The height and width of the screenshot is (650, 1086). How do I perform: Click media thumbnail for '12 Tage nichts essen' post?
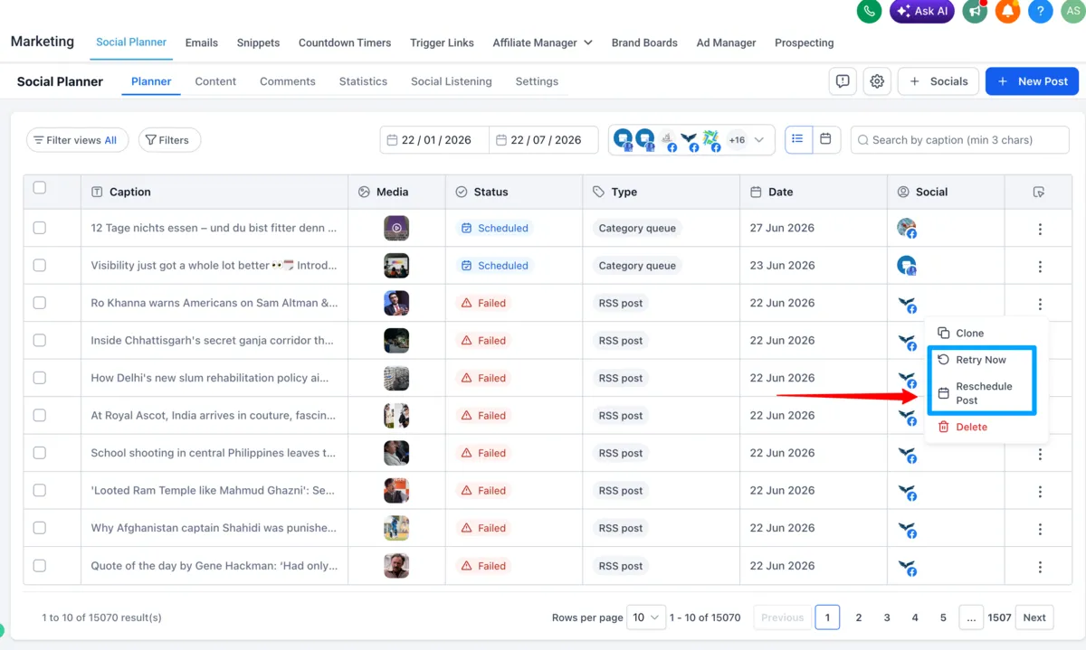tap(396, 228)
